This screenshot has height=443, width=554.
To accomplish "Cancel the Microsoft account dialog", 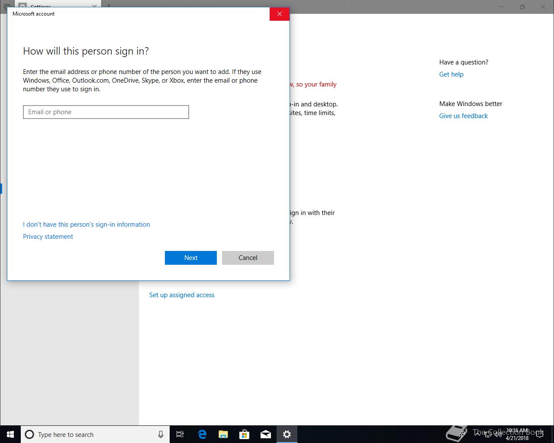I will tap(248, 258).
